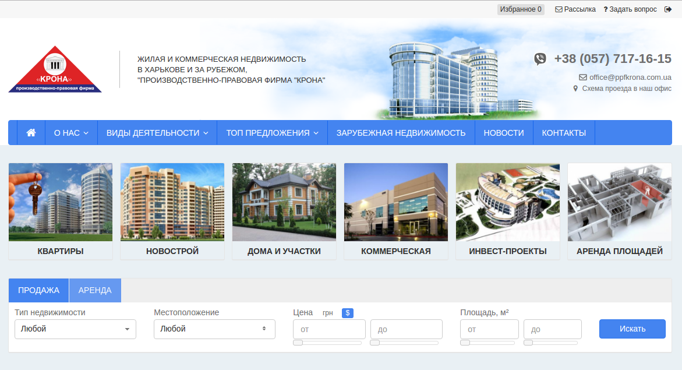
Task: Open the Местоположение dropdown
Action: [214, 329]
